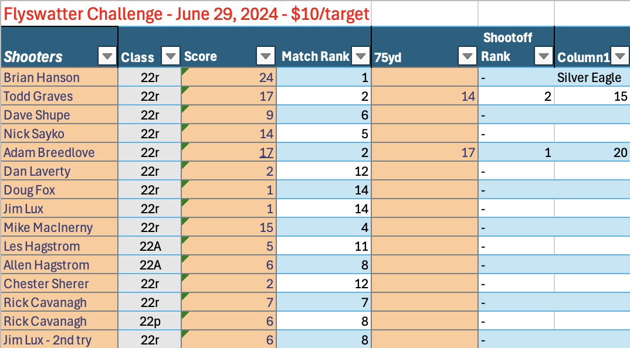Expand the 75yd column filter
Viewport: 630px width, 348px height.
(x=468, y=56)
